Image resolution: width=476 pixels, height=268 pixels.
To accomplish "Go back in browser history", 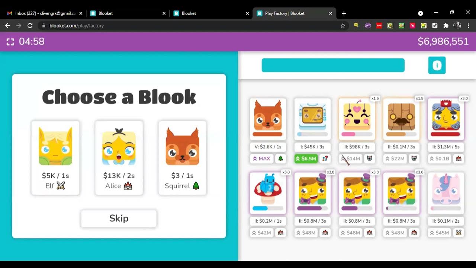I will [x=8, y=26].
